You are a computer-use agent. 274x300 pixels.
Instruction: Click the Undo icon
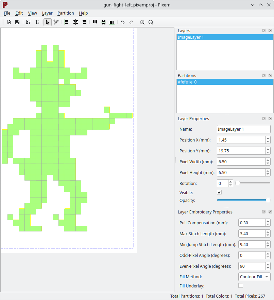123,22
